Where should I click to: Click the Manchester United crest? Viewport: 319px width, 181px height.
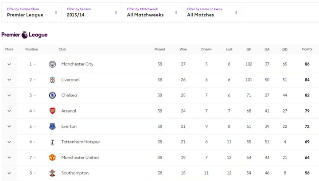(x=52, y=158)
